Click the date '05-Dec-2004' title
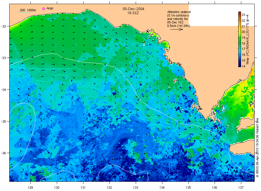261x191 pixels. pyautogui.click(x=133, y=9)
